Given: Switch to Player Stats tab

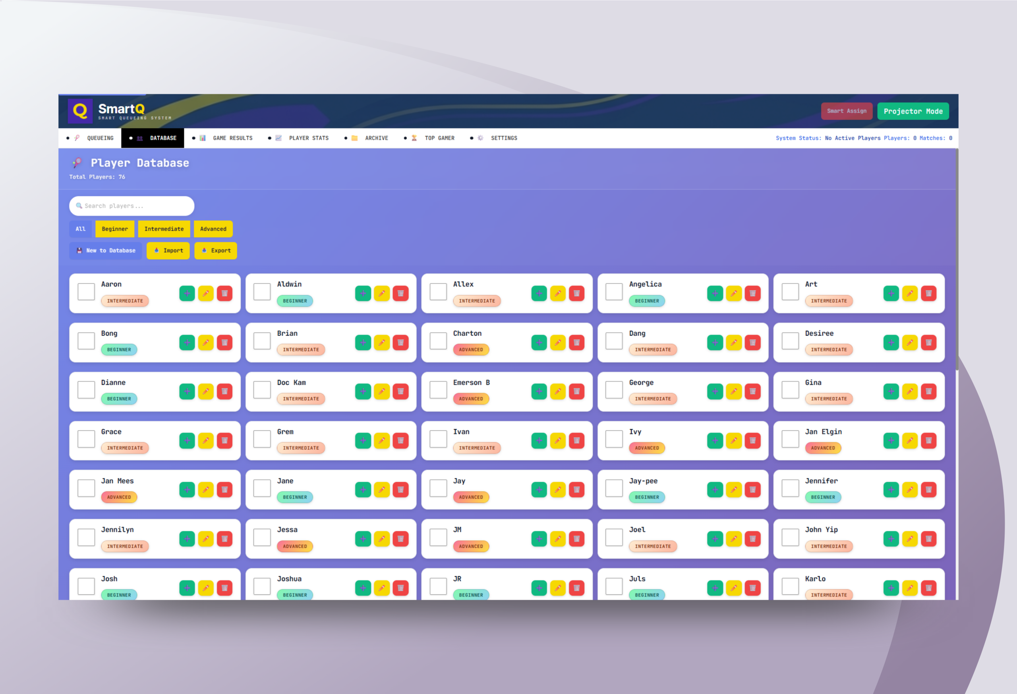Looking at the screenshot, I should click(309, 138).
